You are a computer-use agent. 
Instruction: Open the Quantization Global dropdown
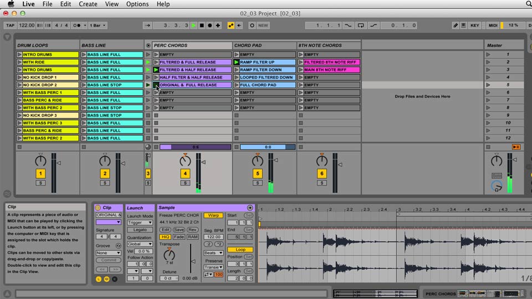pos(140,244)
